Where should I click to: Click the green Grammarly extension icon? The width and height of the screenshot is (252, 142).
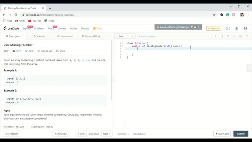228,15
